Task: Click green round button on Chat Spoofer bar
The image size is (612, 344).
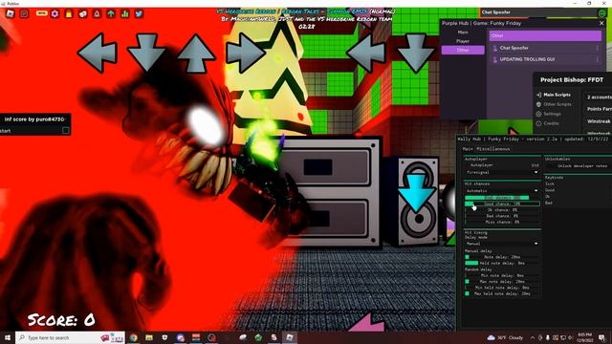Action: click(x=601, y=12)
